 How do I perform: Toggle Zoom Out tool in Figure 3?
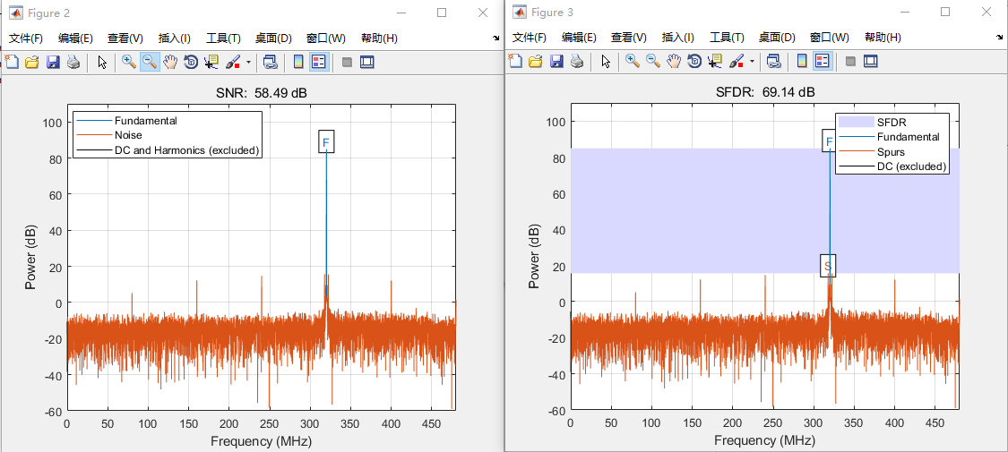[653, 62]
